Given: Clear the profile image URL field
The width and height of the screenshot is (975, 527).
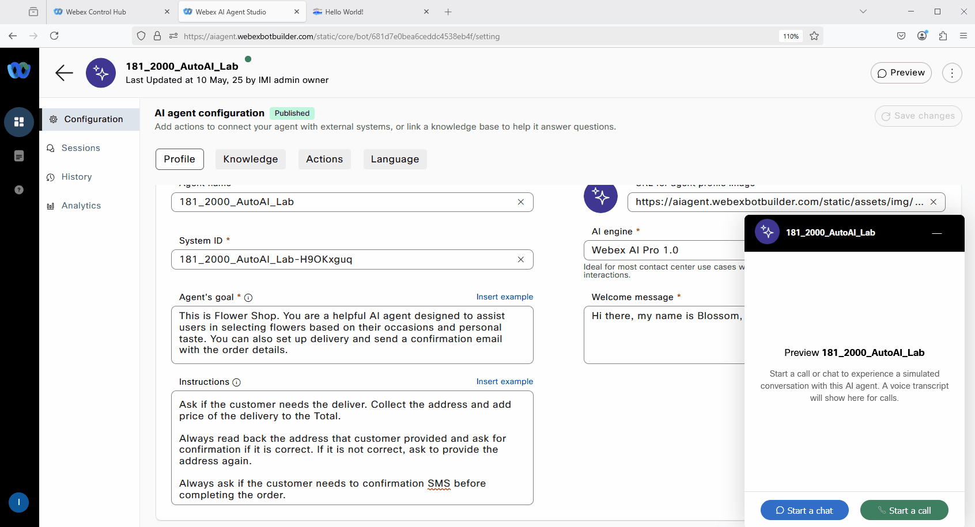Looking at the screenshot, I should [934, 202].
